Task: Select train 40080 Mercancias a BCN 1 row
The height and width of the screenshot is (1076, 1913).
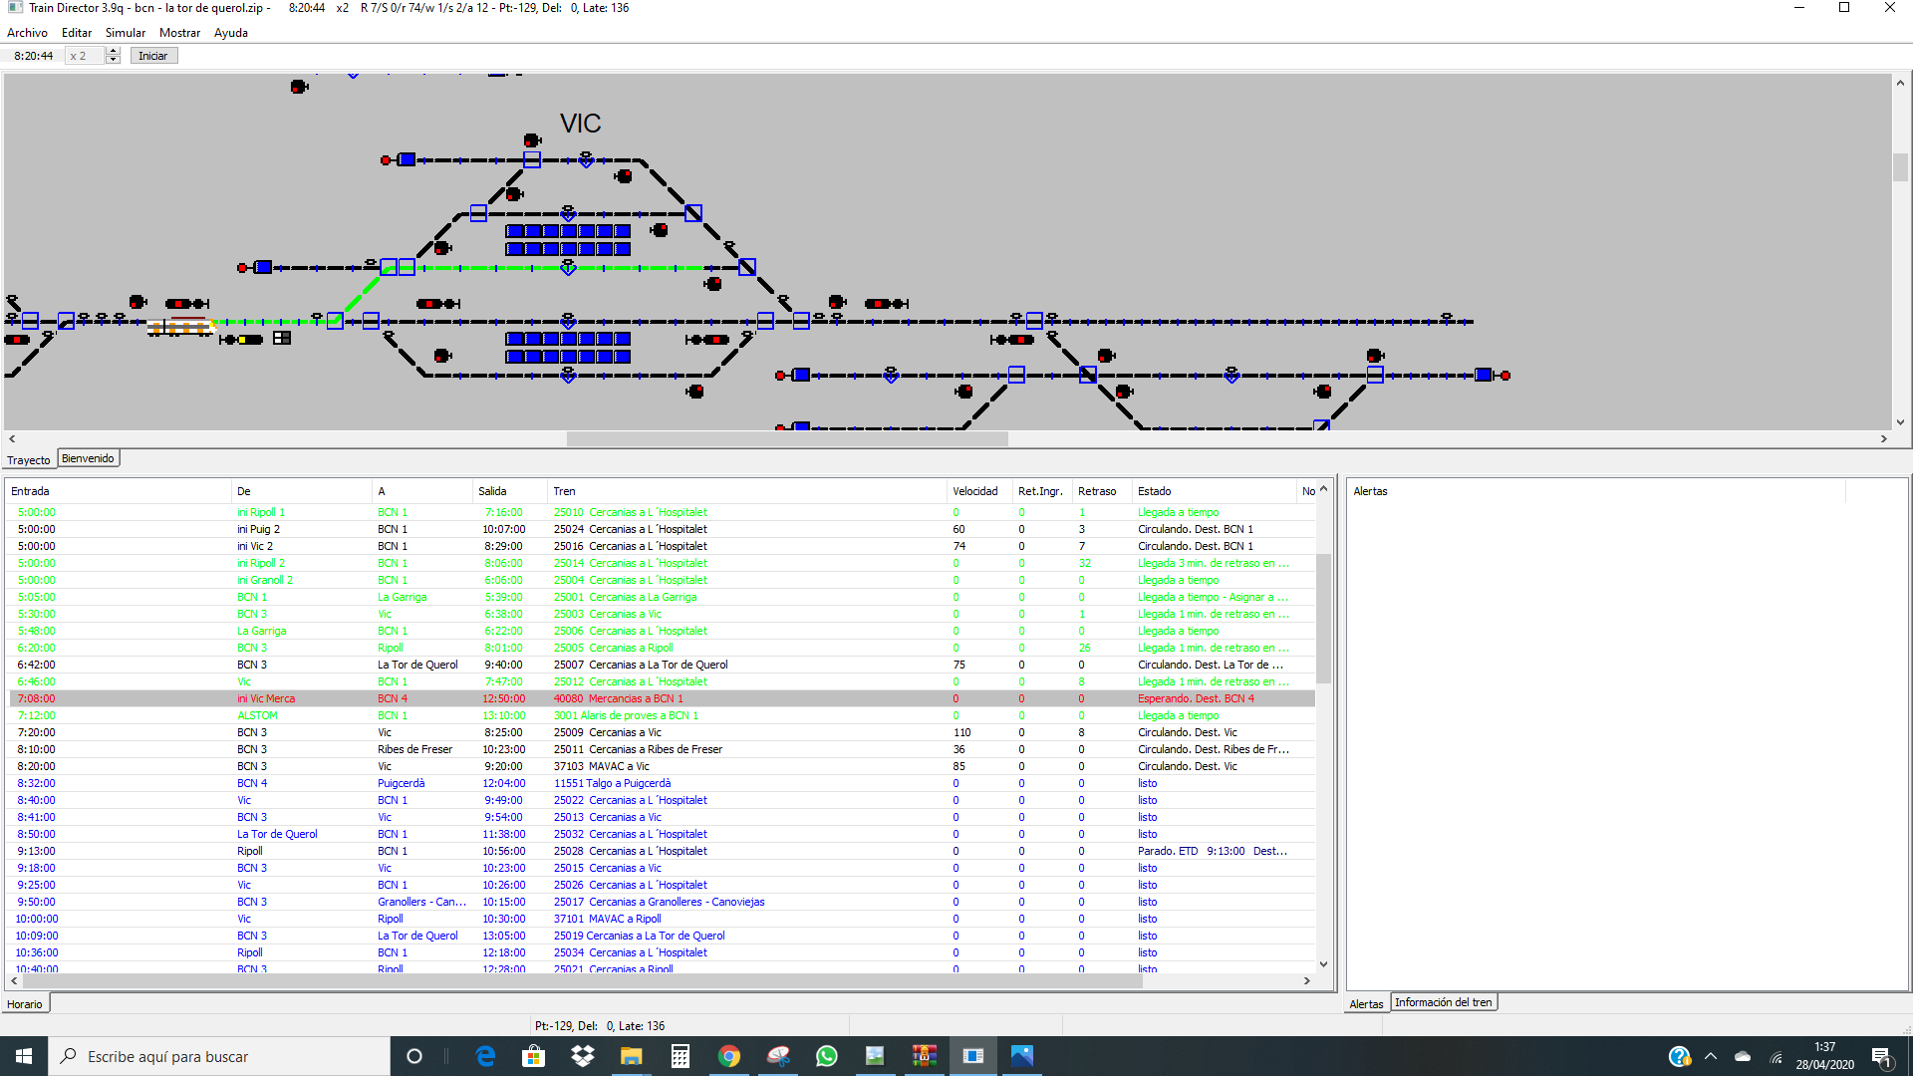Action: click(618, 698)
